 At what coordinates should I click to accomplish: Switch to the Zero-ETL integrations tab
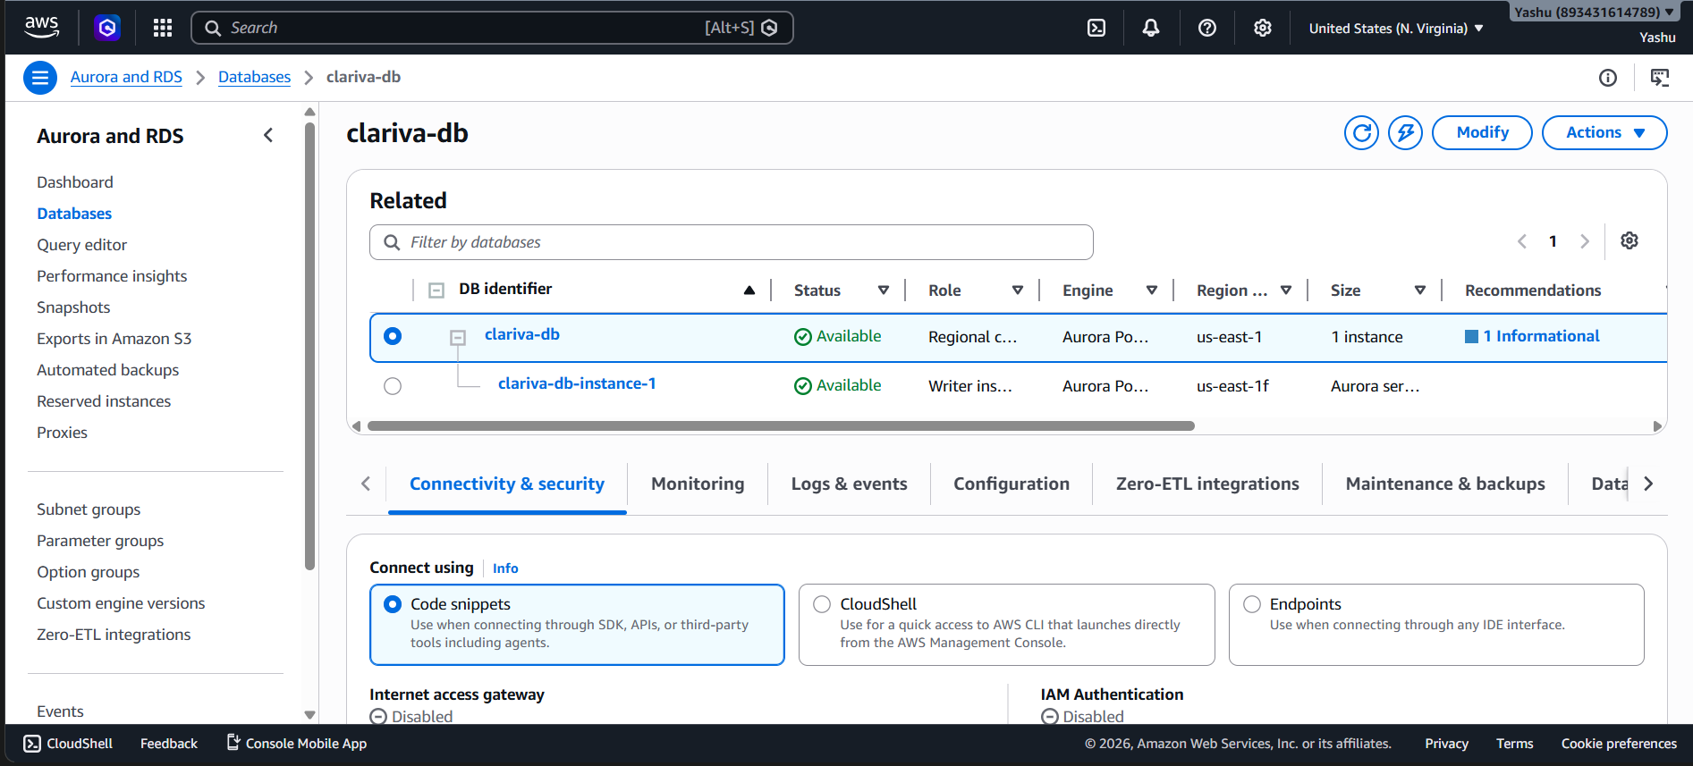[1207, 484]
